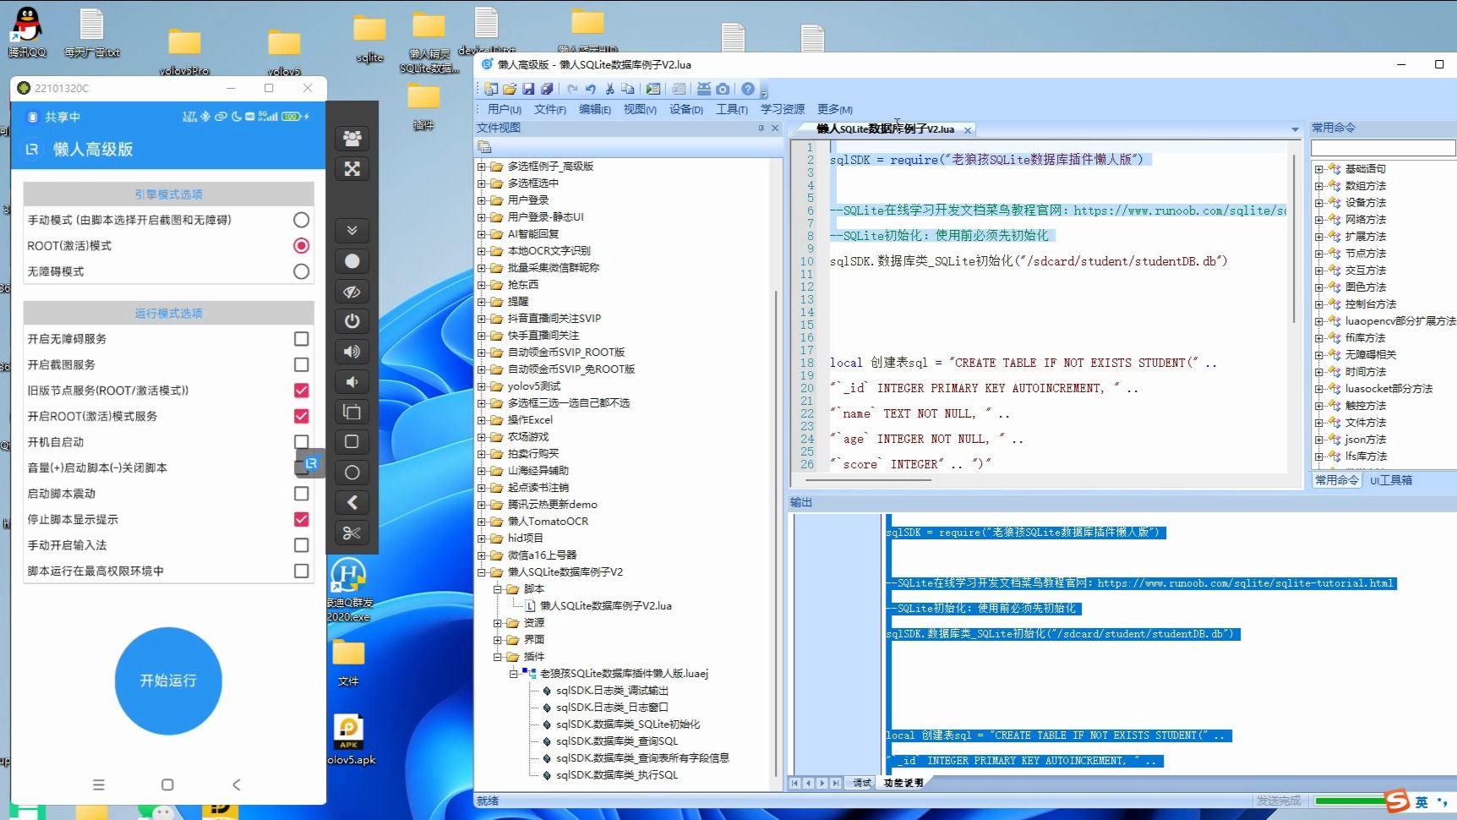Collapse the 懒人SQLite数据库例子V2 project node

pyautogui.click(x=482, y=572)
